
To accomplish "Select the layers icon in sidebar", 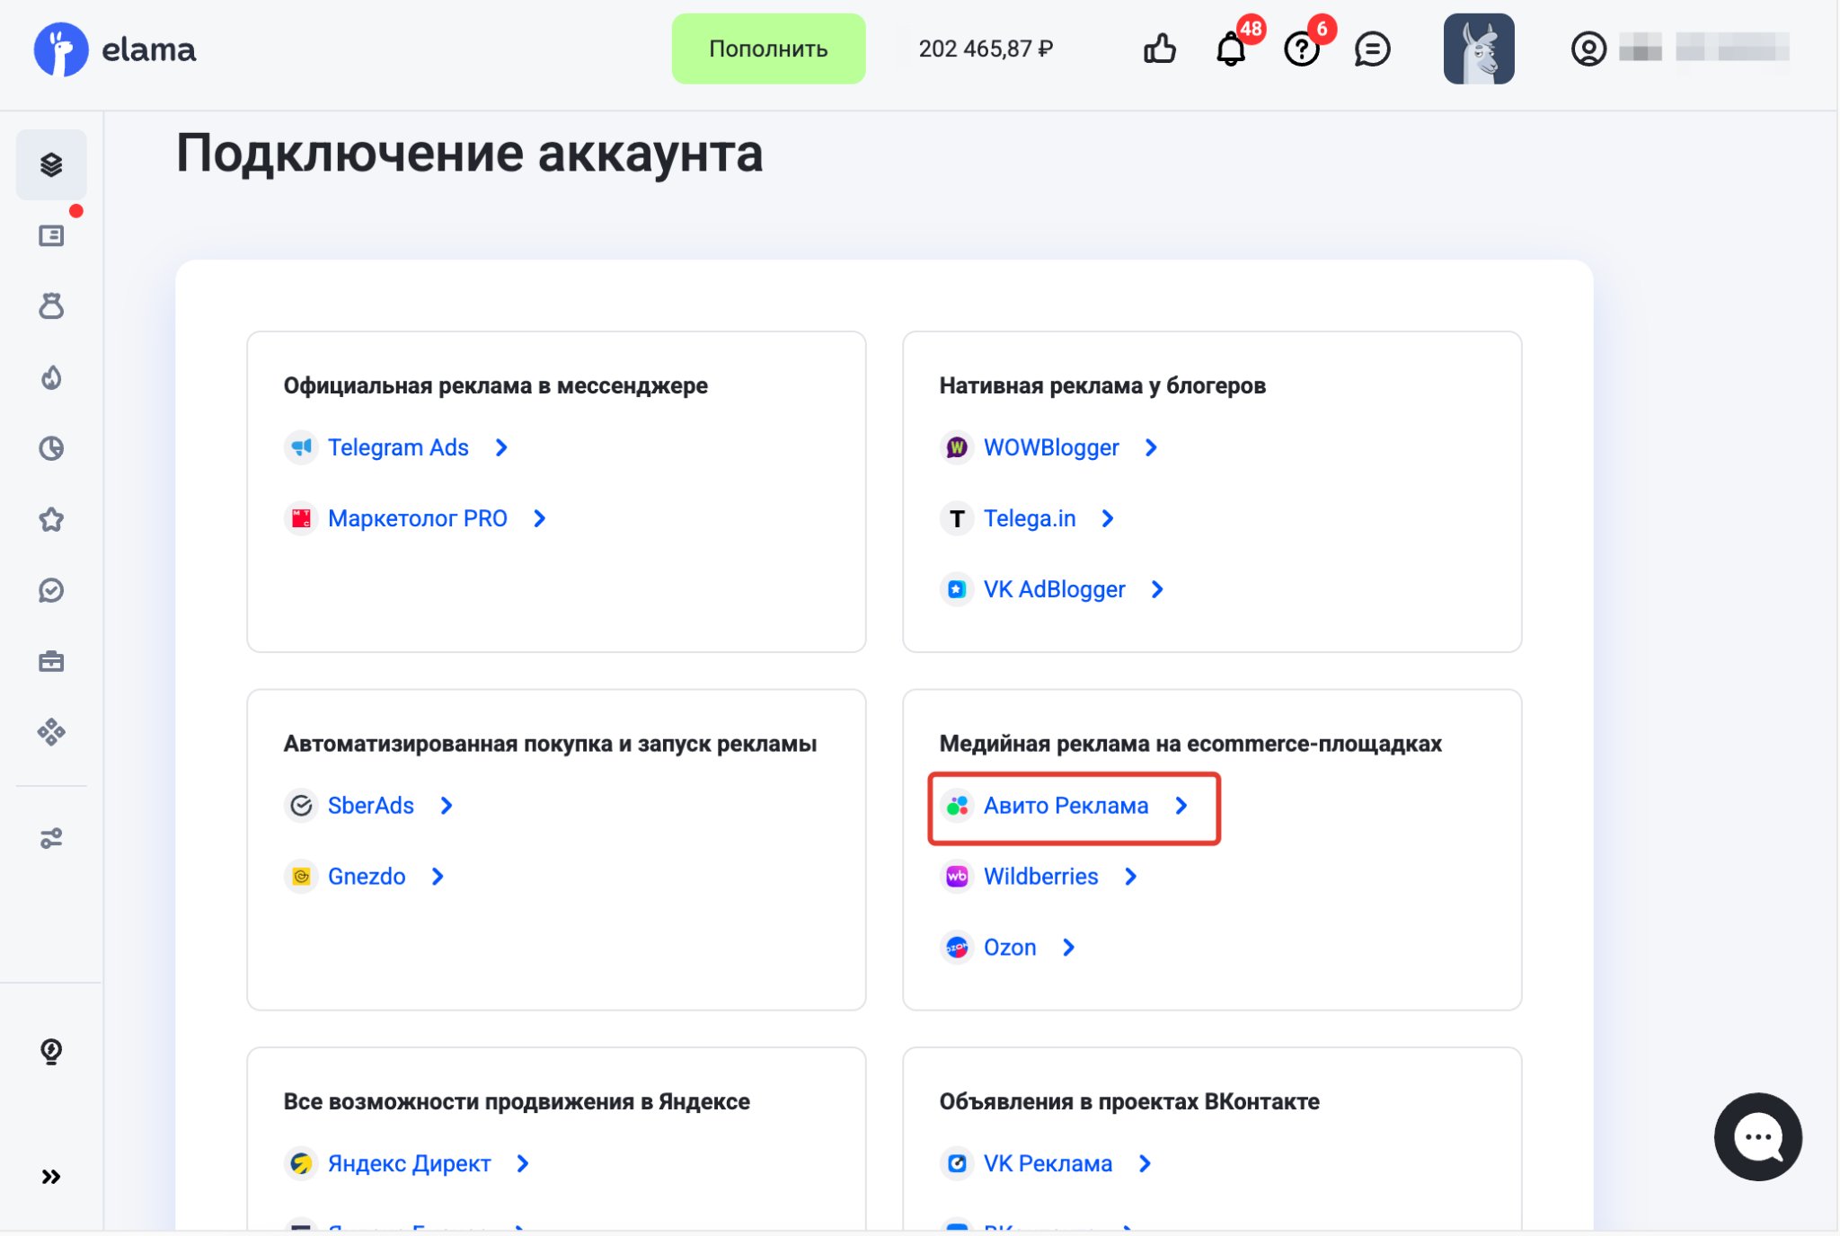I will (x=51, y=164).
